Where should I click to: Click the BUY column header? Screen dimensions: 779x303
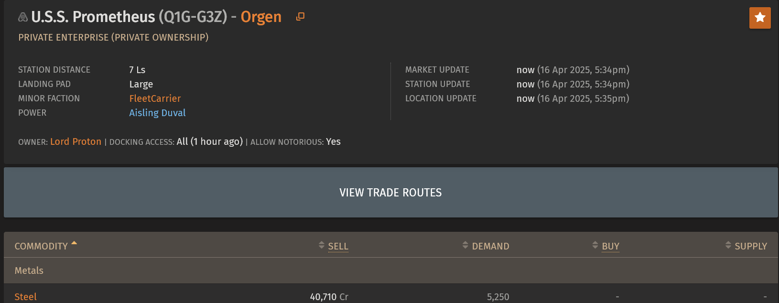[610, 246]
